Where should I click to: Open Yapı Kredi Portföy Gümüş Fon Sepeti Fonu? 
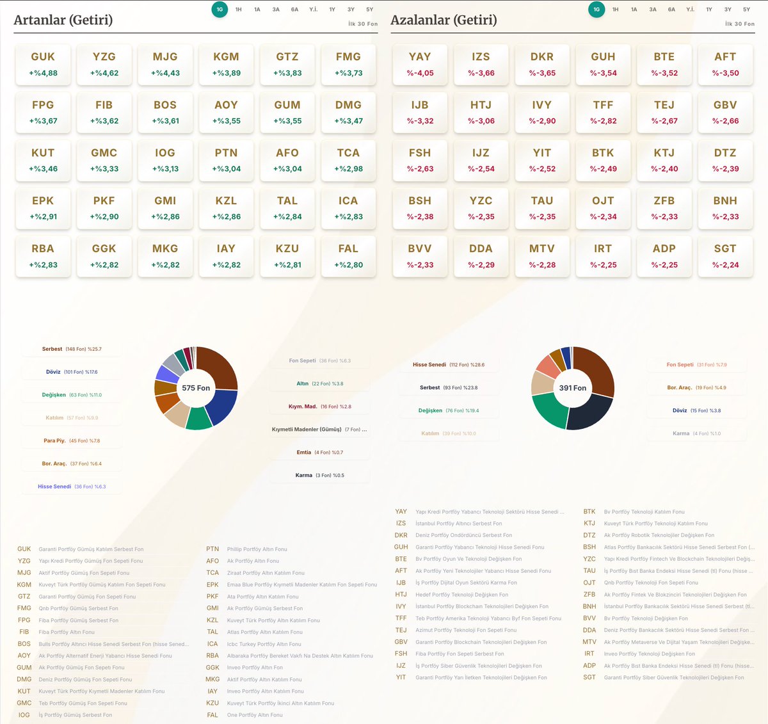click(91, 561)
